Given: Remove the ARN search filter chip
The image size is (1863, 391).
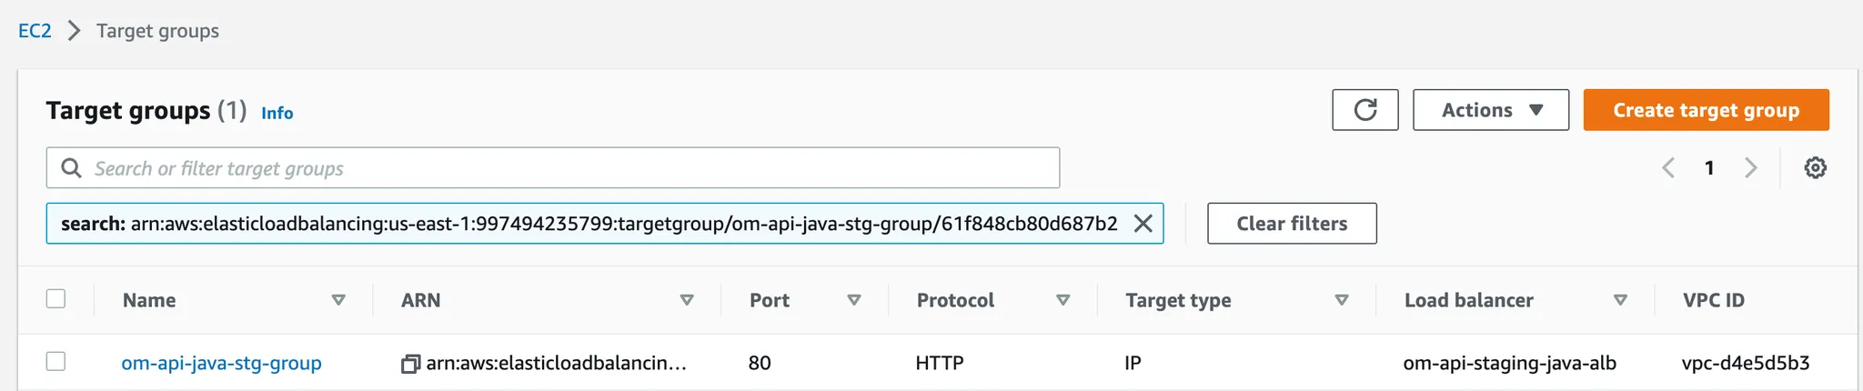Looking at the screenshot, I should click(1143, 224).
